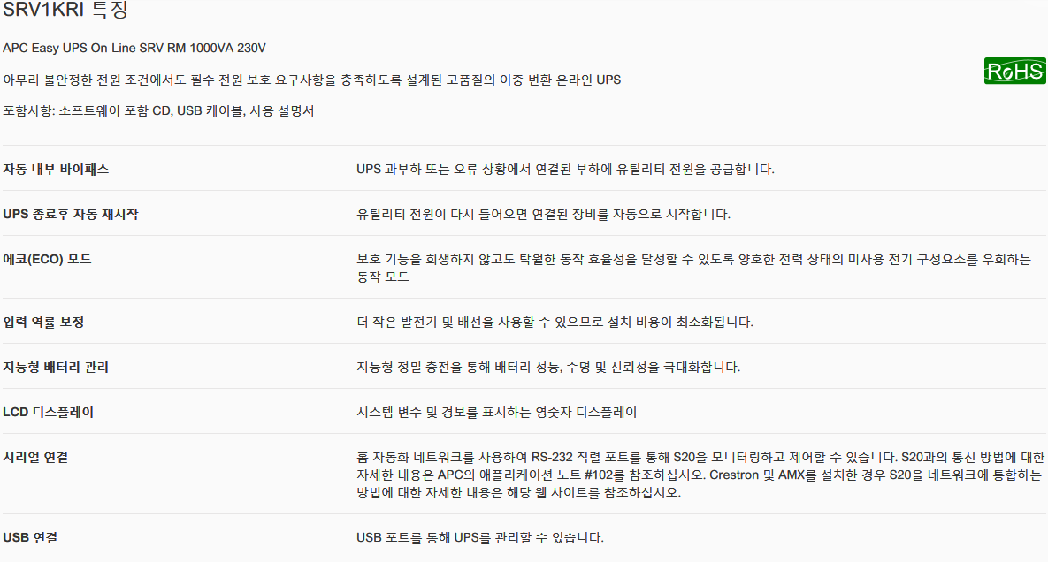Click the automatic bypass description about 유틸리티 전원 공급

click(565, 170)
